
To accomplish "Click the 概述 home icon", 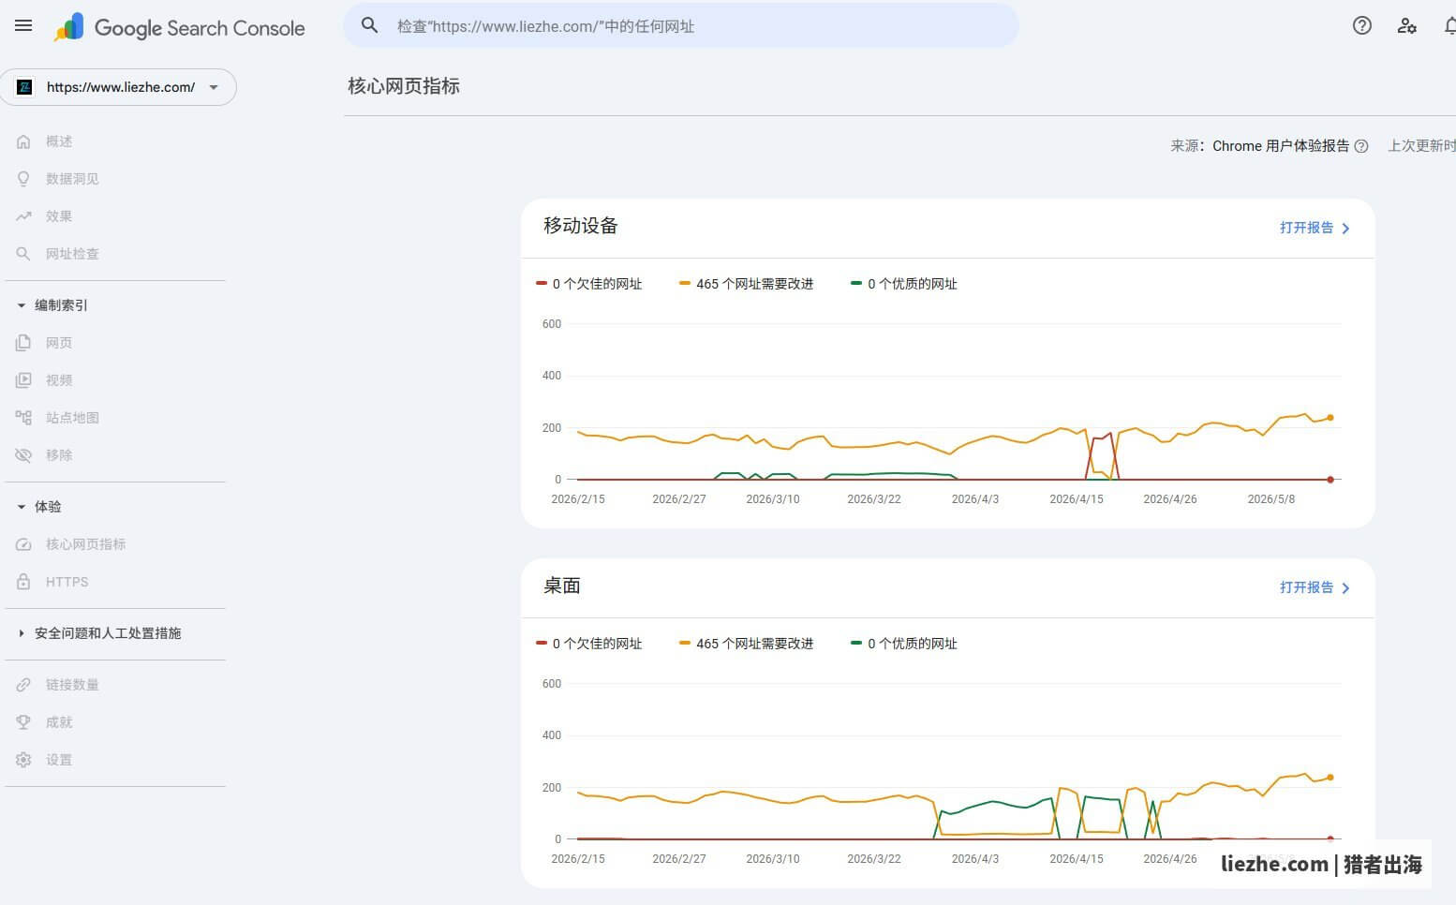I will (23, 141).
